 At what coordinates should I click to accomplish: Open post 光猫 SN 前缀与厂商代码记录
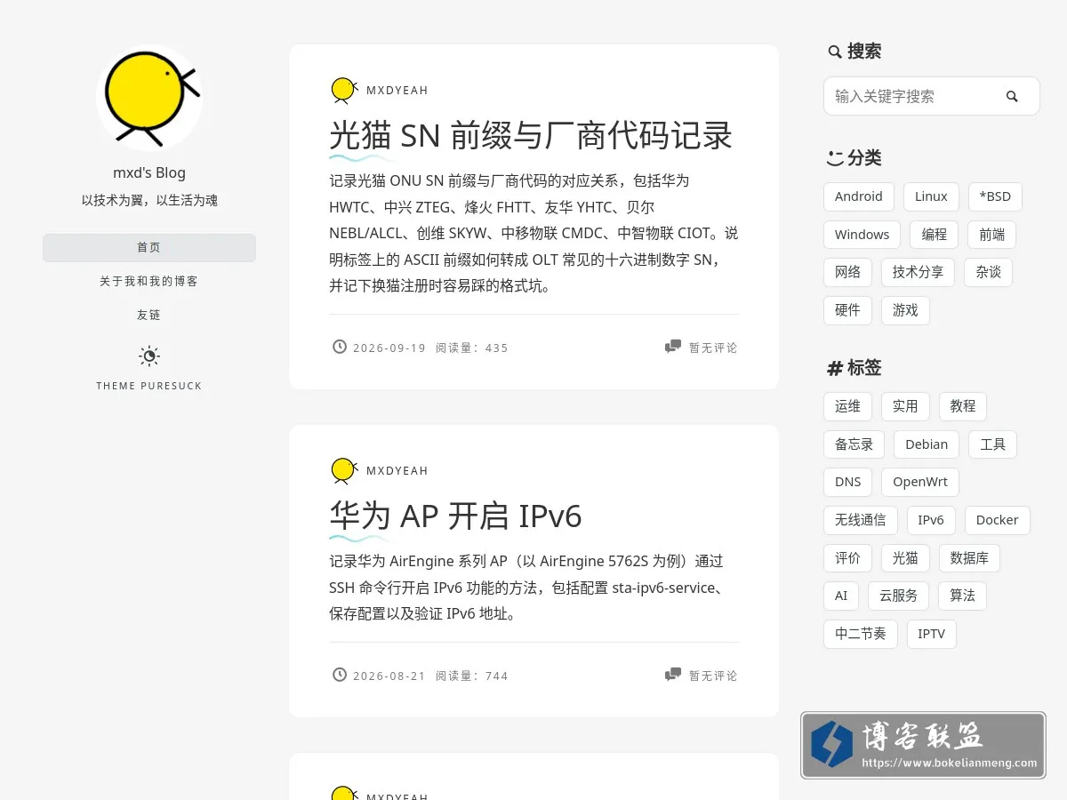click(x=531, y=135)
